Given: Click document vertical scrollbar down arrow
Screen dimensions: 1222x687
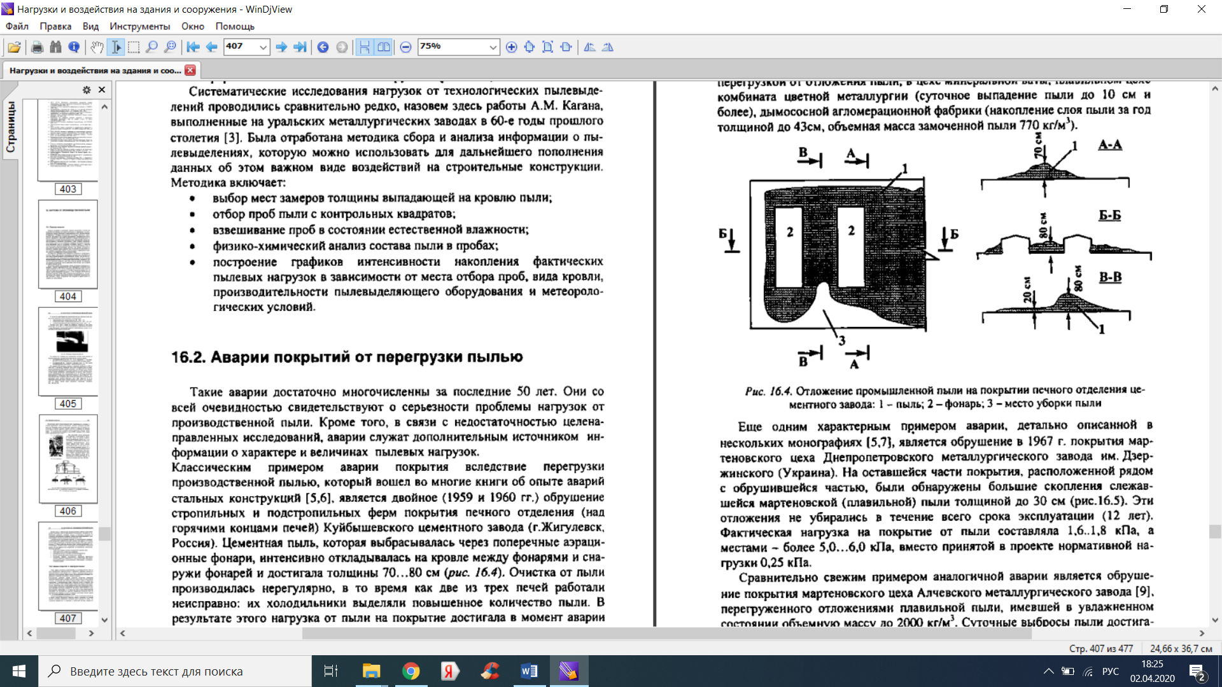Looking at the screenshot, I should tap(1215, 620).
